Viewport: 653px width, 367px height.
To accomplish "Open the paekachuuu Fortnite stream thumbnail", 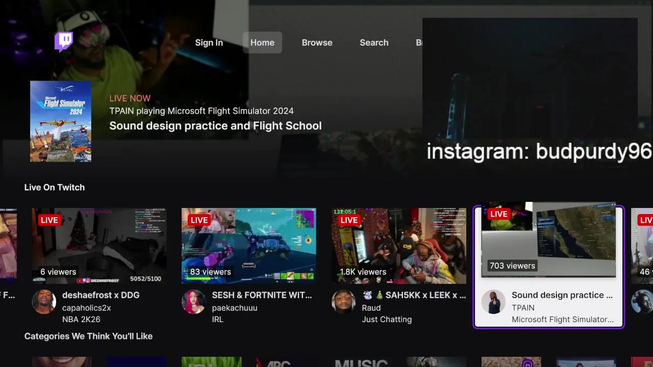I will point(248,246).
